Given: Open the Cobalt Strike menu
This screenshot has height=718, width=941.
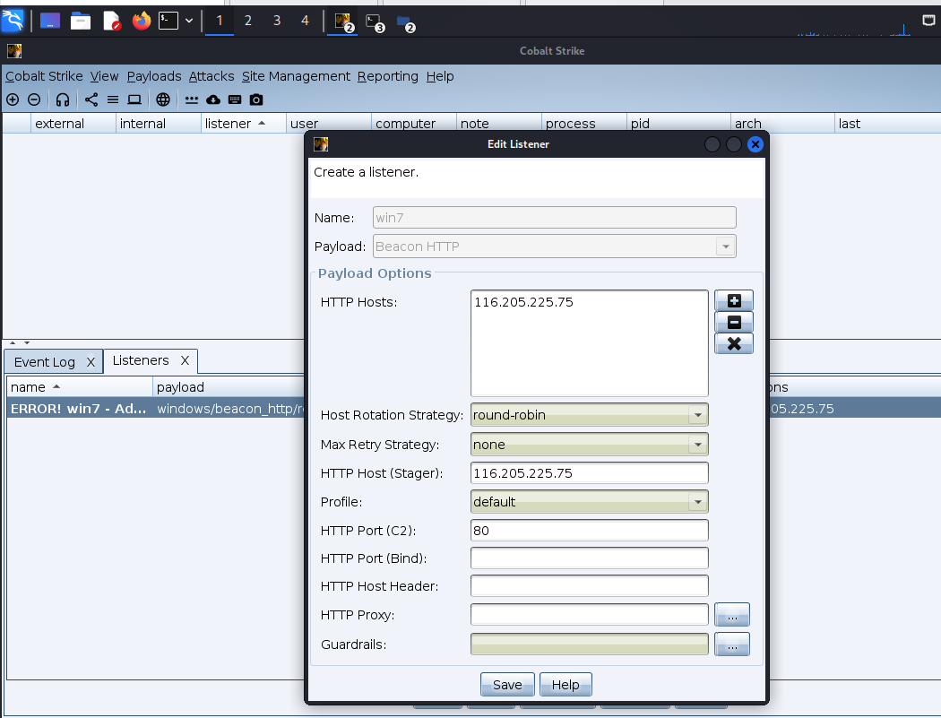Looking at the screenshot, I should 44,76.
